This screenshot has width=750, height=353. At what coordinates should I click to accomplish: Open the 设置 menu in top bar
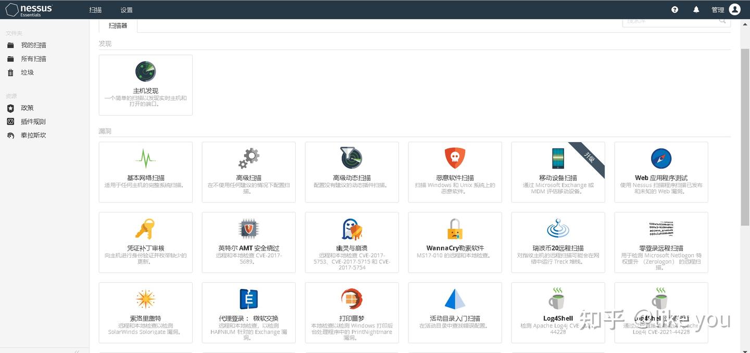click(127, 10)
